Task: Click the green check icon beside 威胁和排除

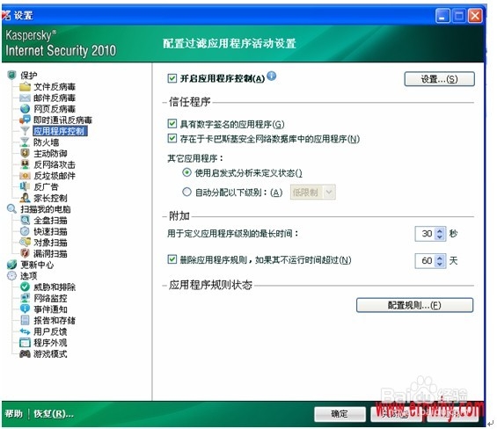Action: click(25, 287)
